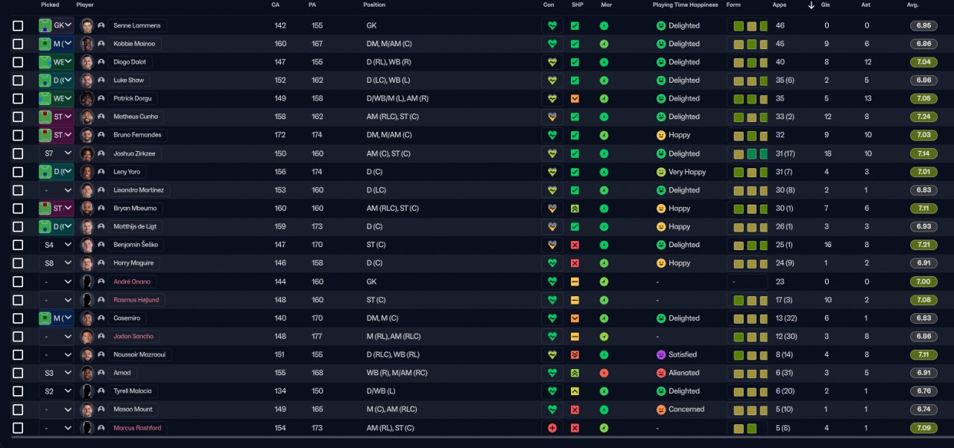This screenshot has height=448, width=954.
Task: Click Amad's alienated face icon
Action: point(660,373)
